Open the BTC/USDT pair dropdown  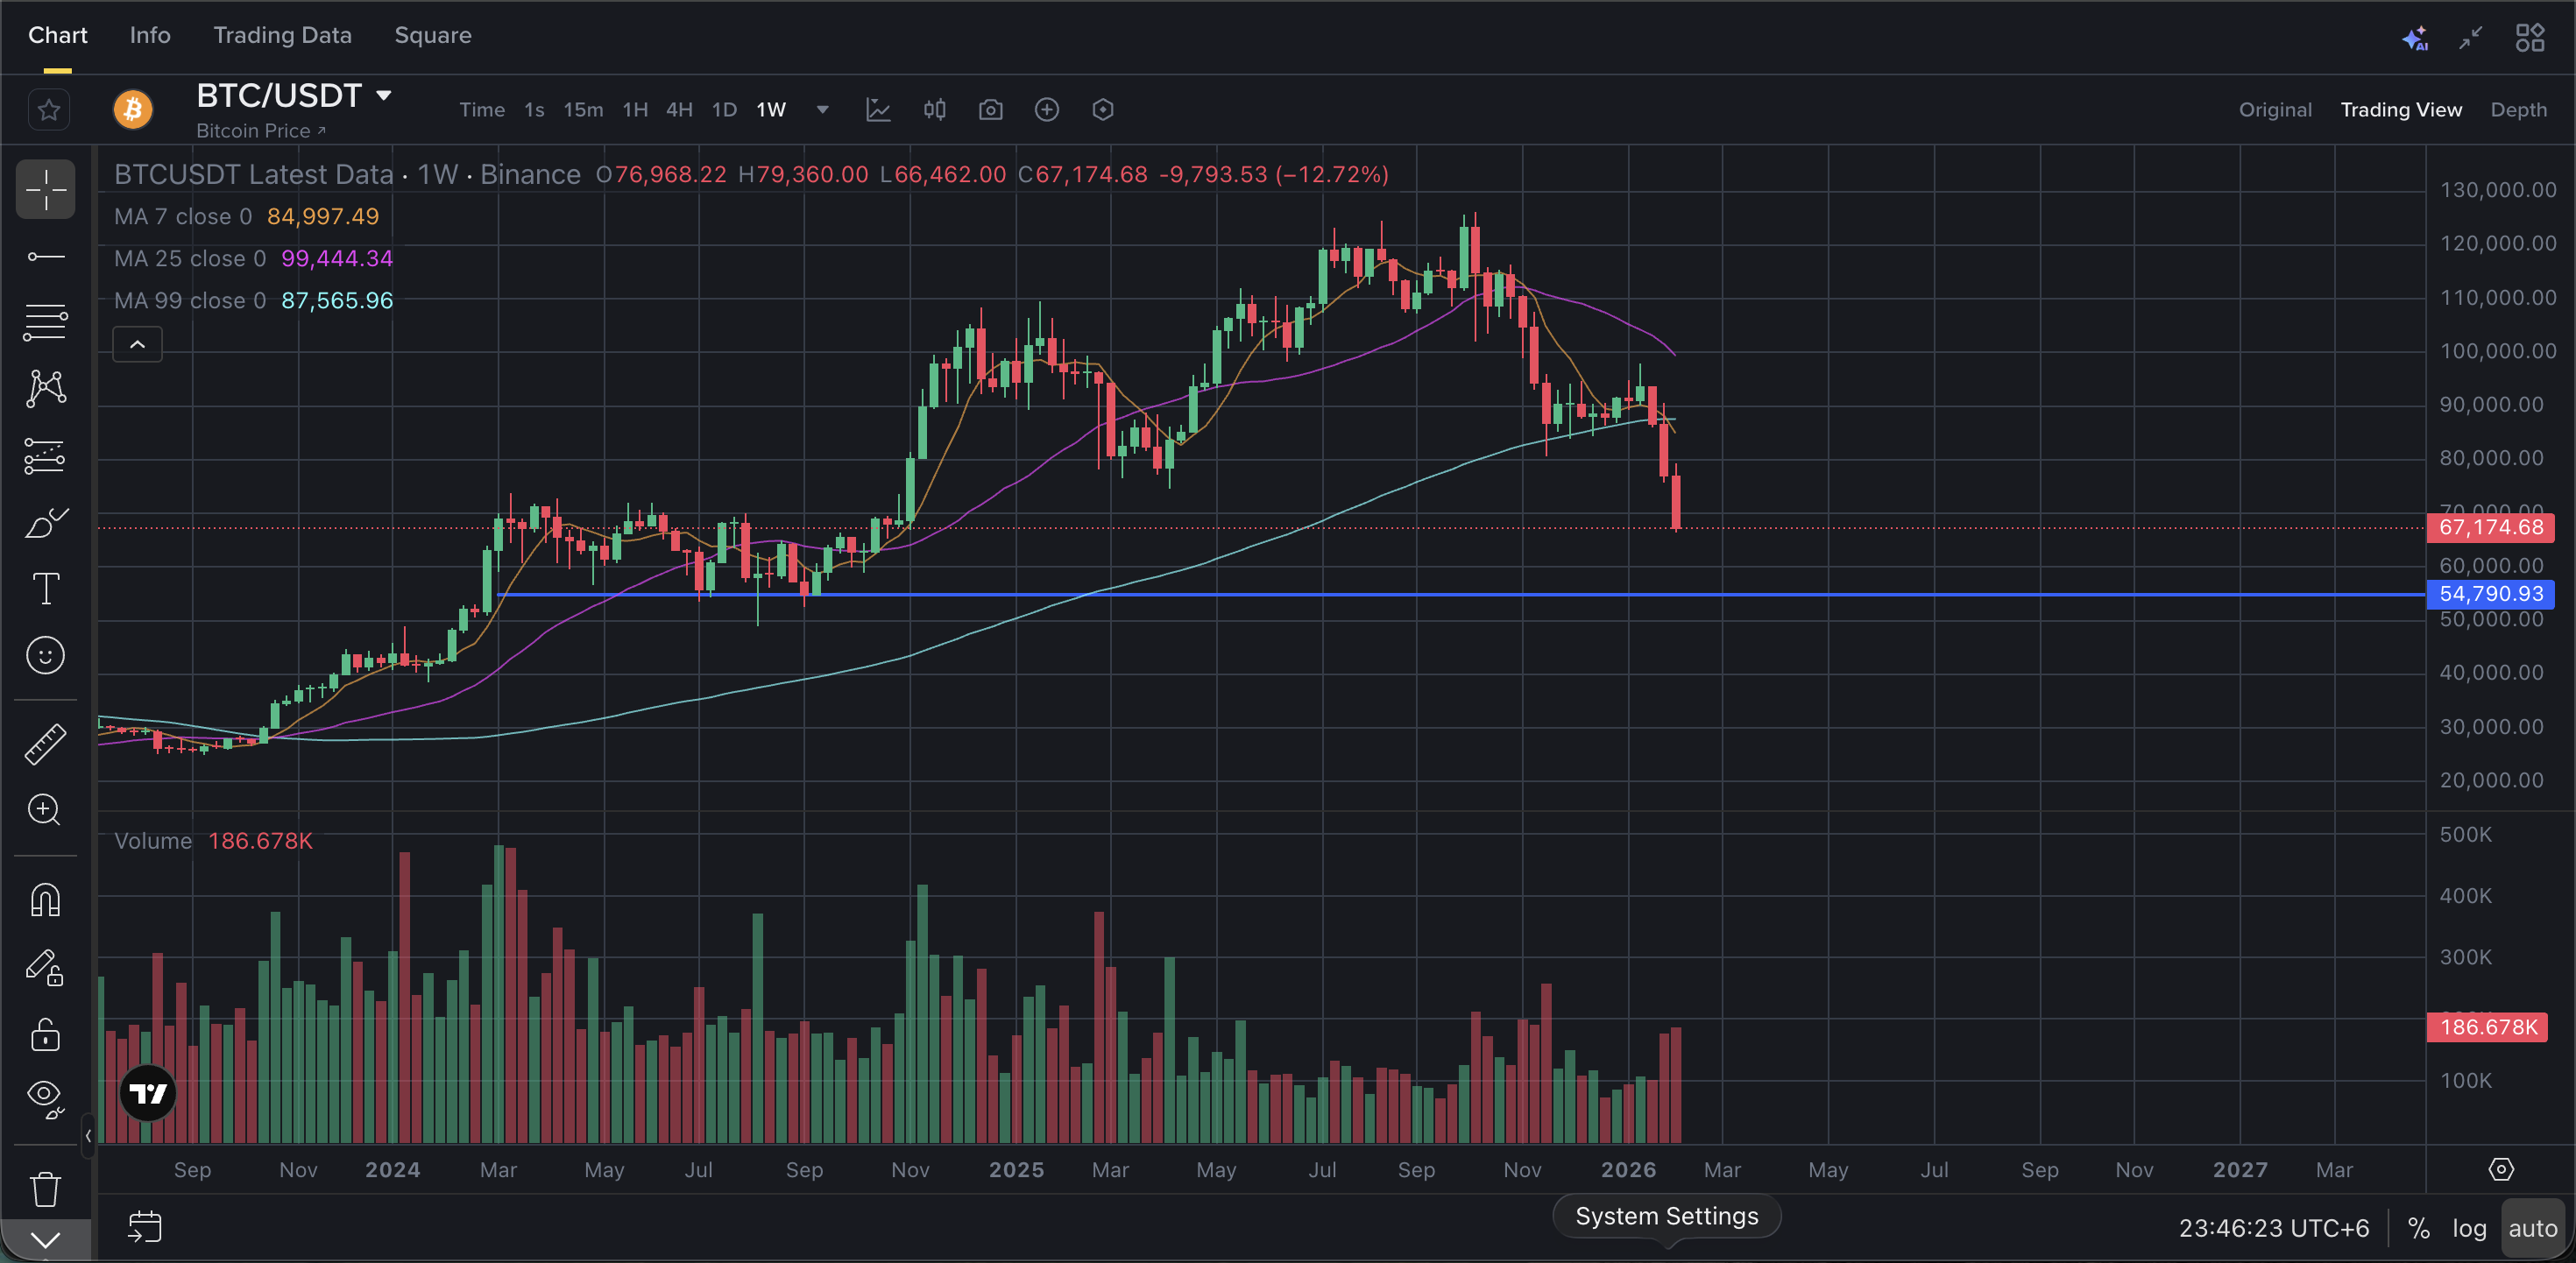383,96
